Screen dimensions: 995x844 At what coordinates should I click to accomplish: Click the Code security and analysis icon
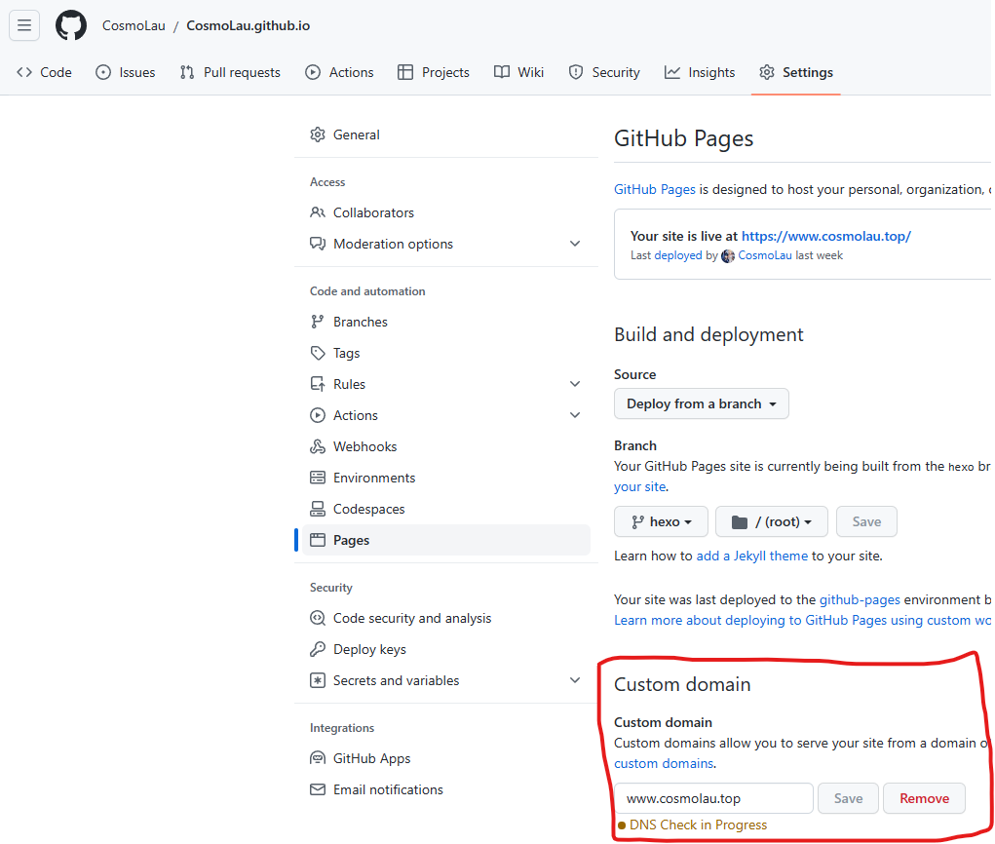coord(318,618)
